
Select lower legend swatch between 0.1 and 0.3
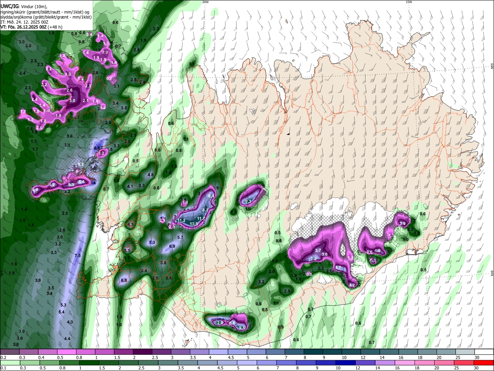[x=10, y=362]
